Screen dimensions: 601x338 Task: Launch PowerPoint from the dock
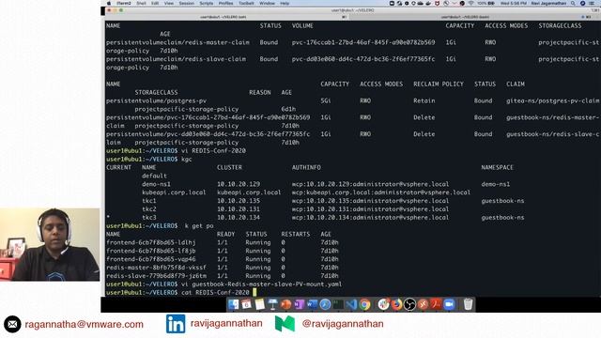coord(285,304)
